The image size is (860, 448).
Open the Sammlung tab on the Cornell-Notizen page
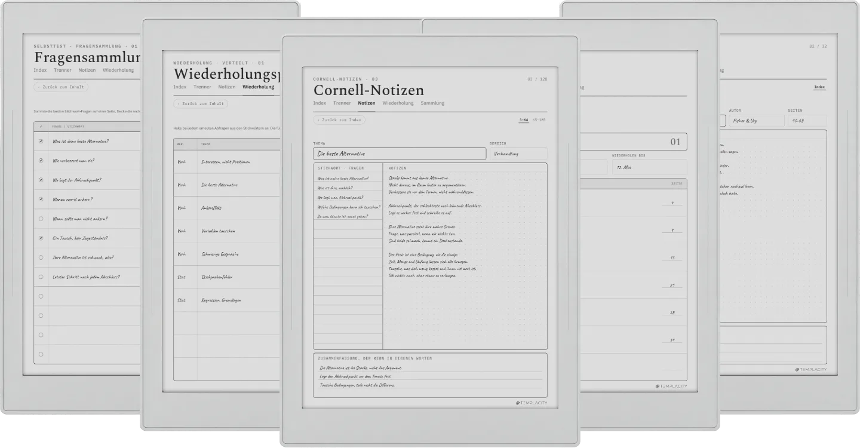pos(432,103)
